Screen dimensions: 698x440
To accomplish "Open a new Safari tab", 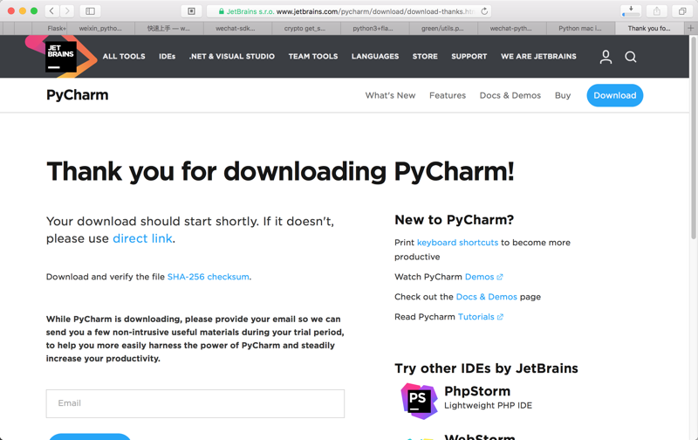I will click(x=691, y=28).
